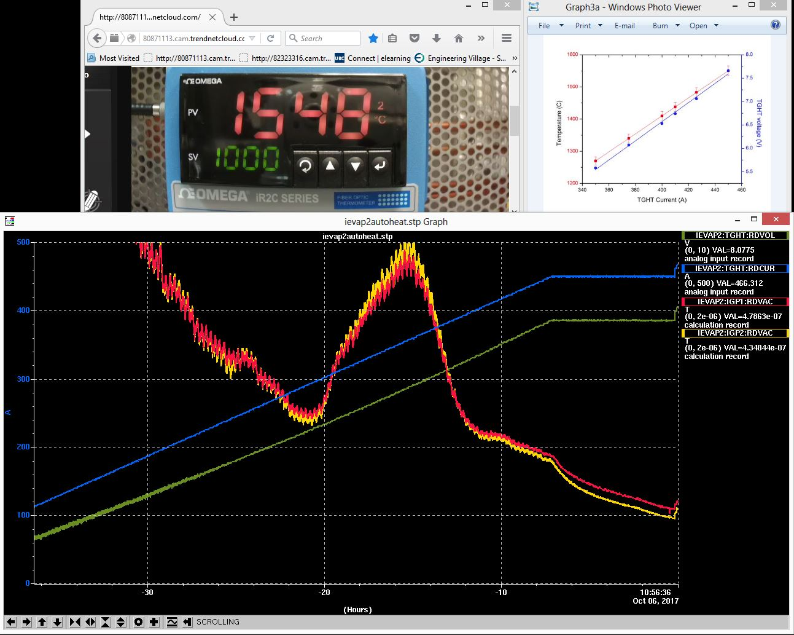
Task: Go back in Firefox browser
Action: coord(97,38)
